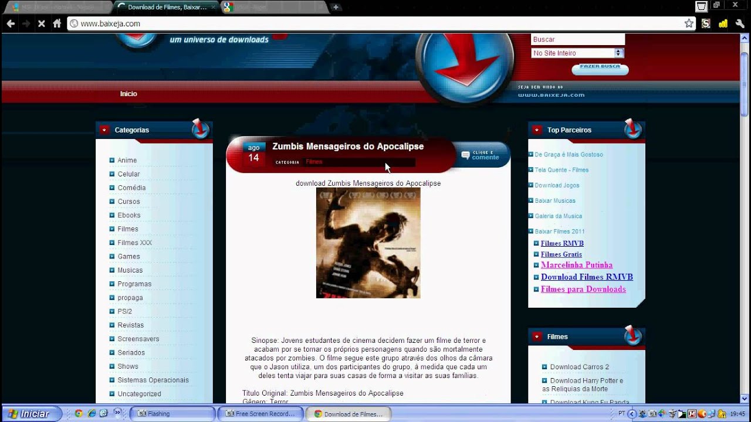
Task: Open the Galeria da Musica partner link
Action: point(558,216)
